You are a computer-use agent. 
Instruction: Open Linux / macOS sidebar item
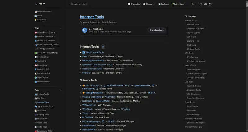(42, 73)
